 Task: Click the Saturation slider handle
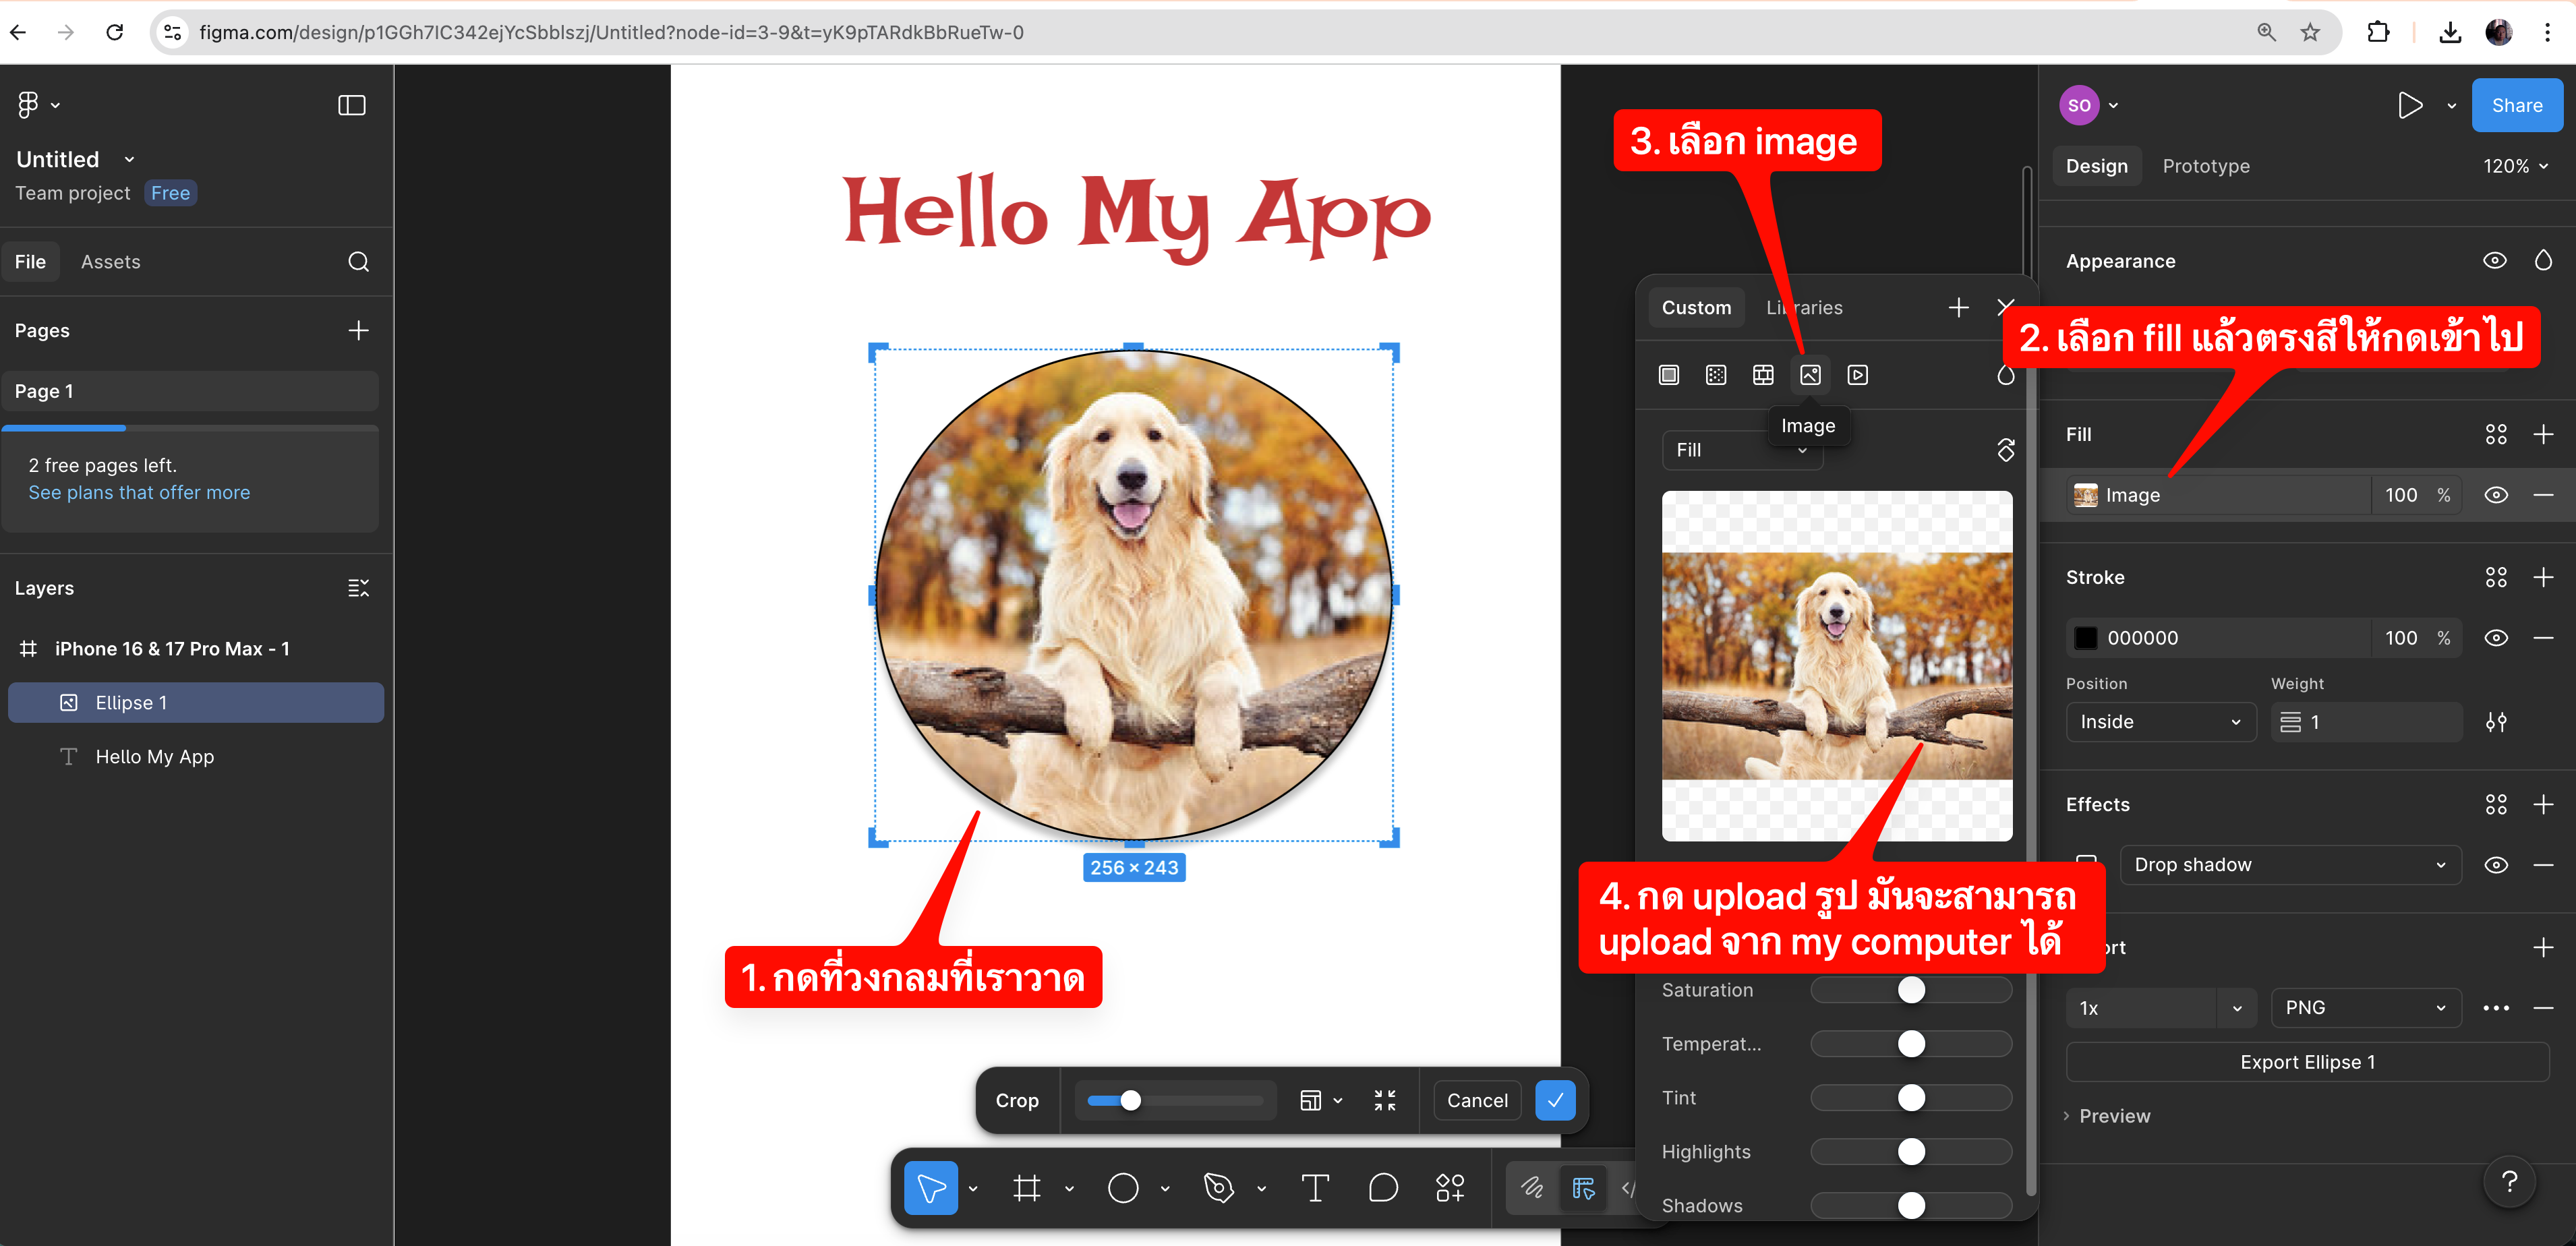pyautogui.click(x=1911, y=990)
